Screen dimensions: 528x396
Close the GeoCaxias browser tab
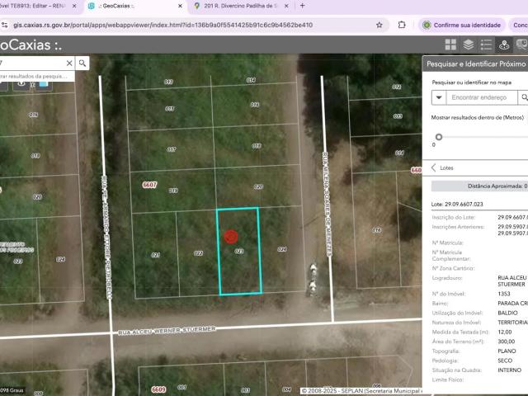(180, 6)
